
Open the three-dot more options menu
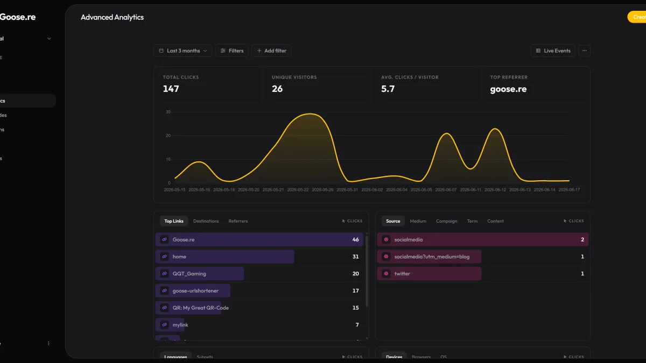(585, 51)
